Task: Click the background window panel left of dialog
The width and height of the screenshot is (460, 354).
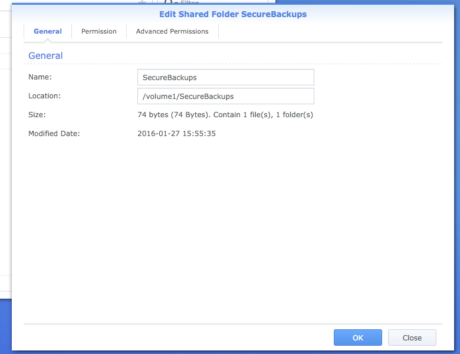Action: coord(5,177)
